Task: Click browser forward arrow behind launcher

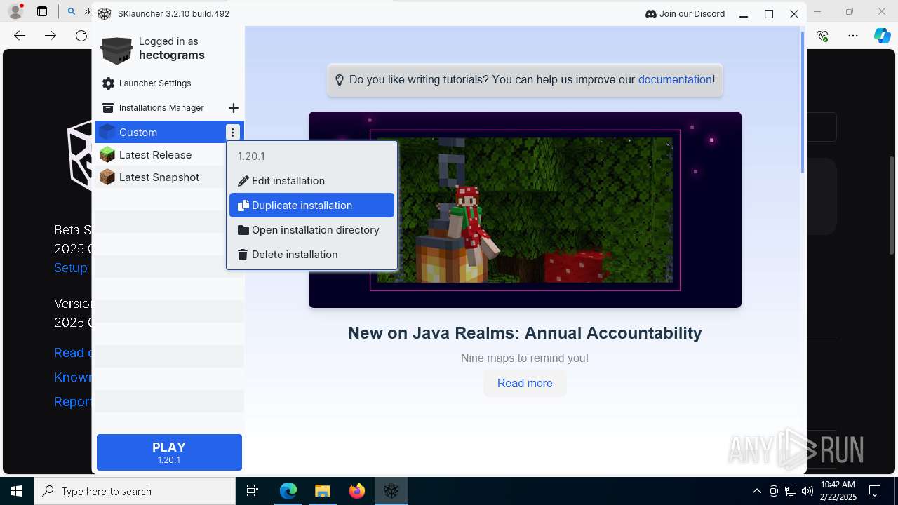Action: tap(51, 36)
